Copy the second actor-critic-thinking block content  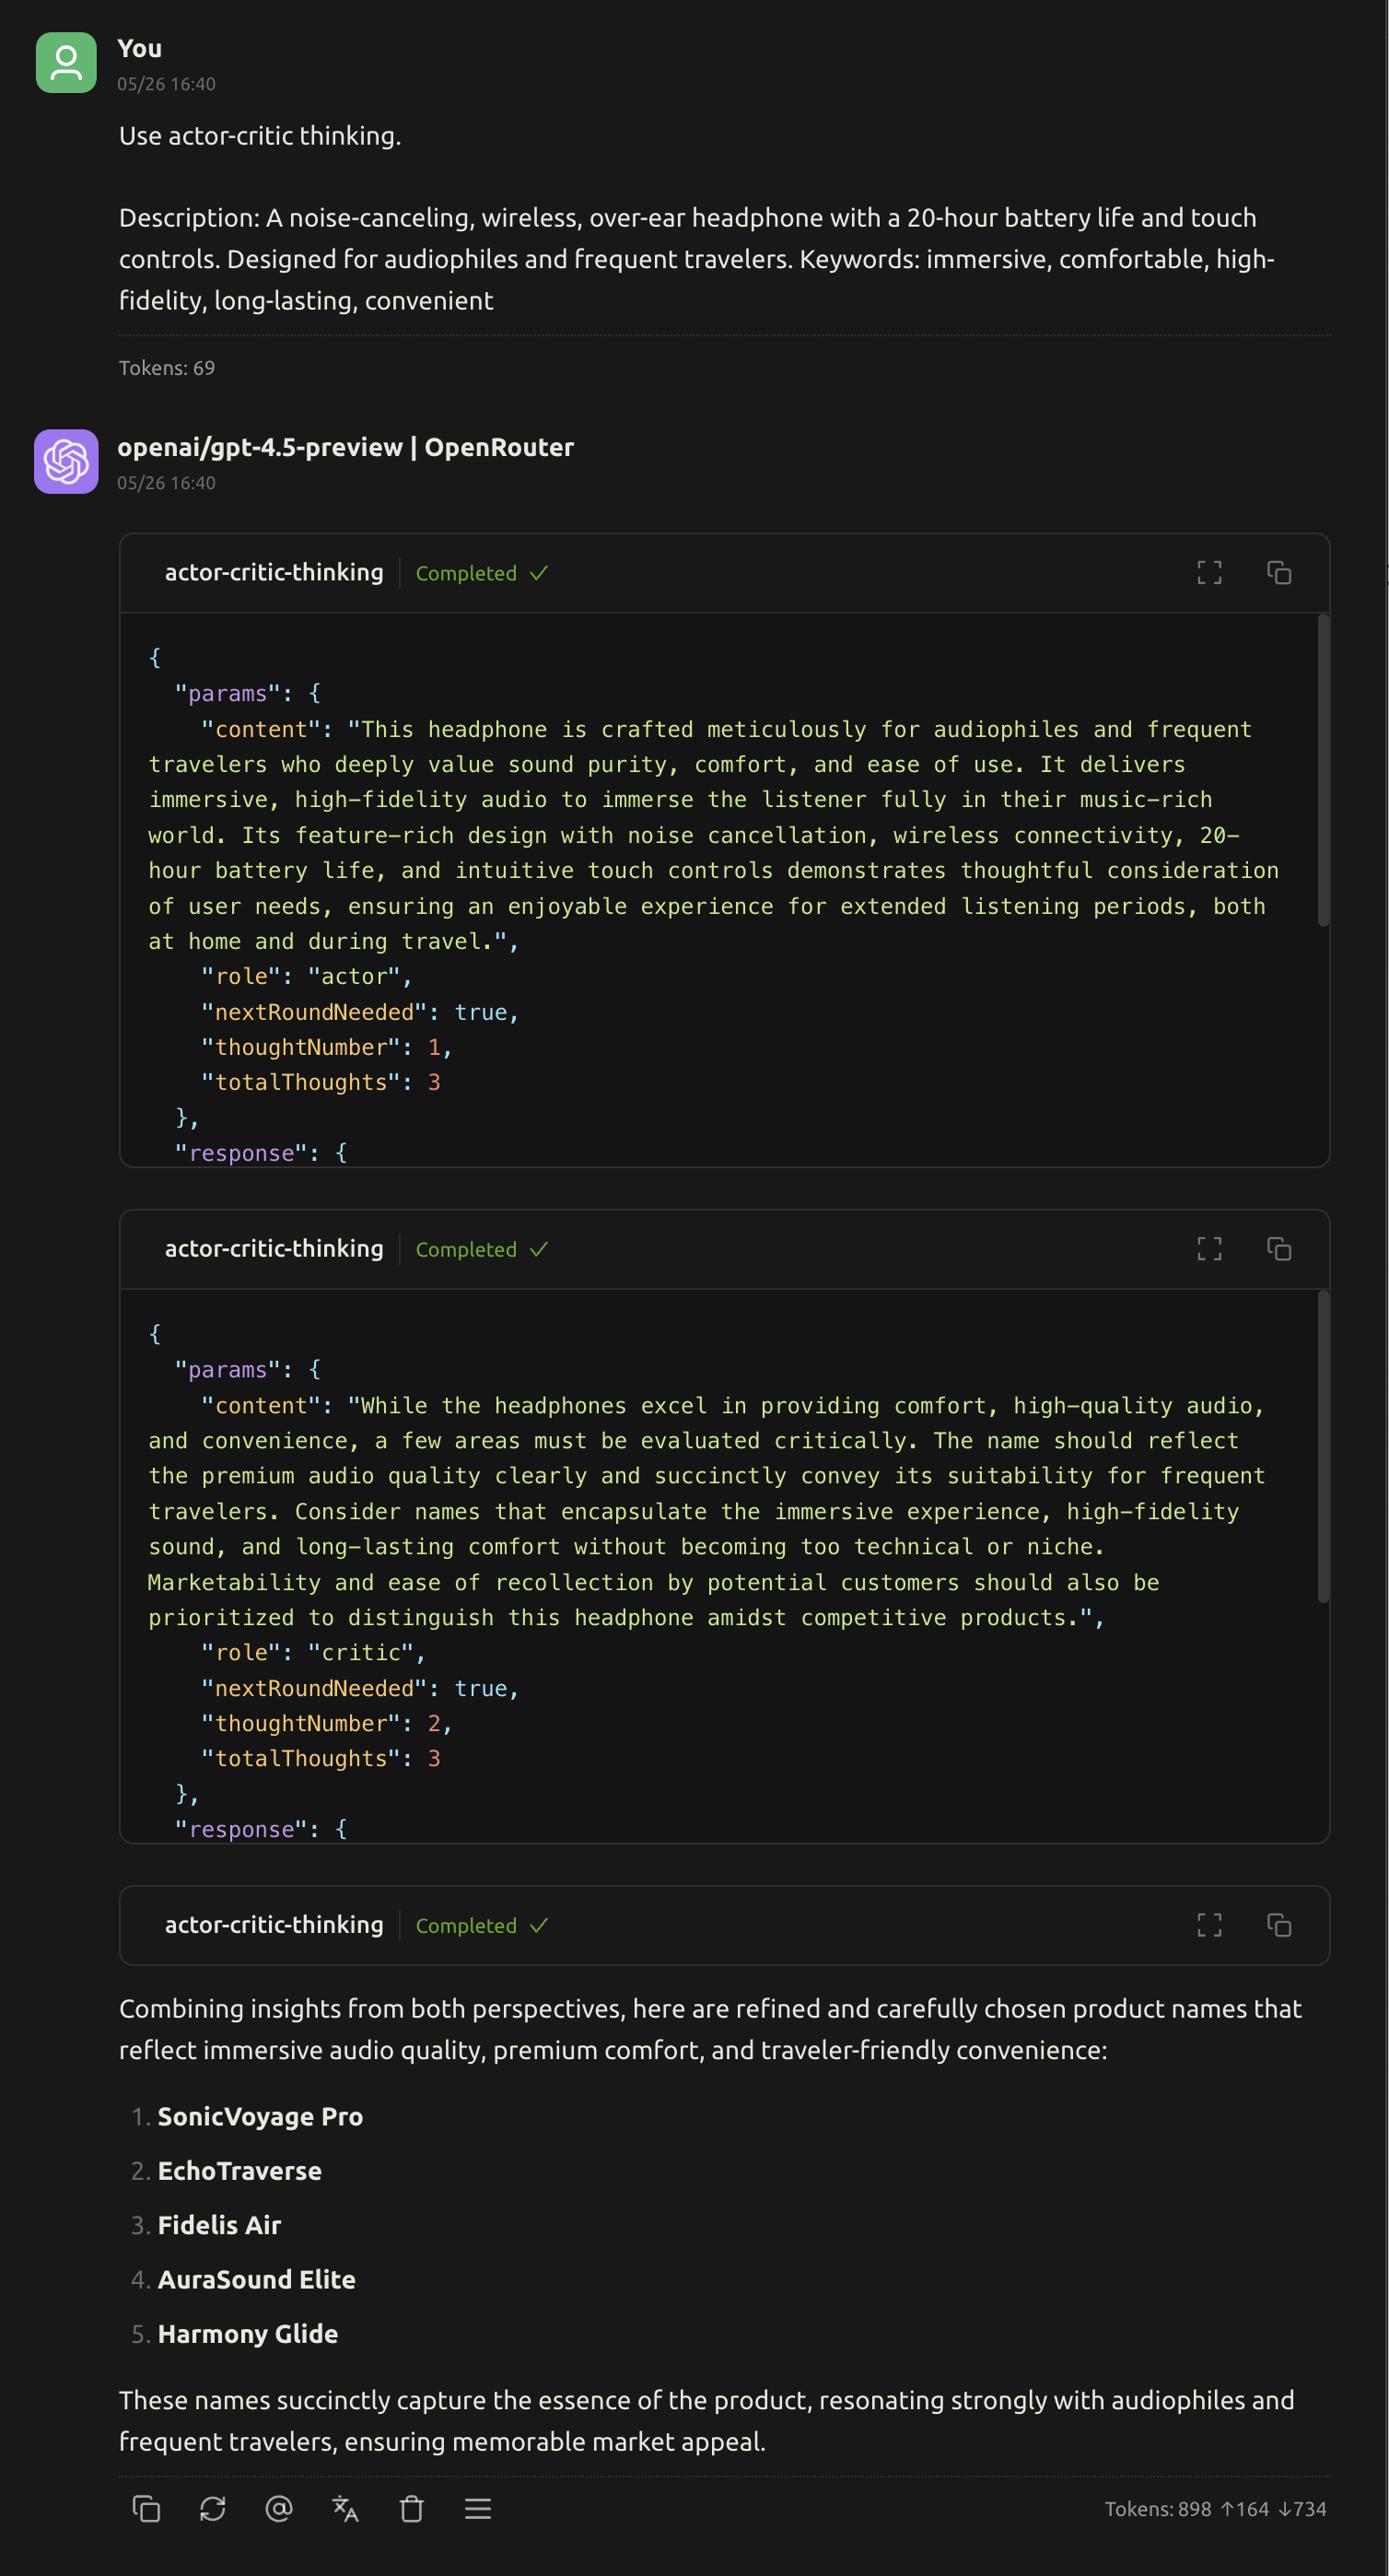pyautogui.click(x=1279, y=1249)
